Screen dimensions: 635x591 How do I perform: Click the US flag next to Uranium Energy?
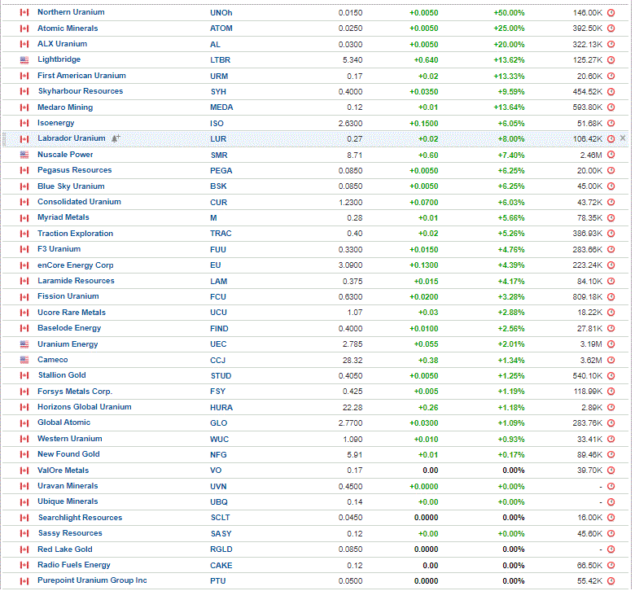pos(24,344)
